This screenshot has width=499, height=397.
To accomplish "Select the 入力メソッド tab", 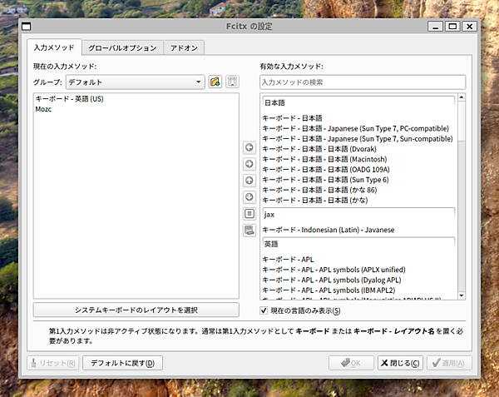I will (x=53, y=47).
